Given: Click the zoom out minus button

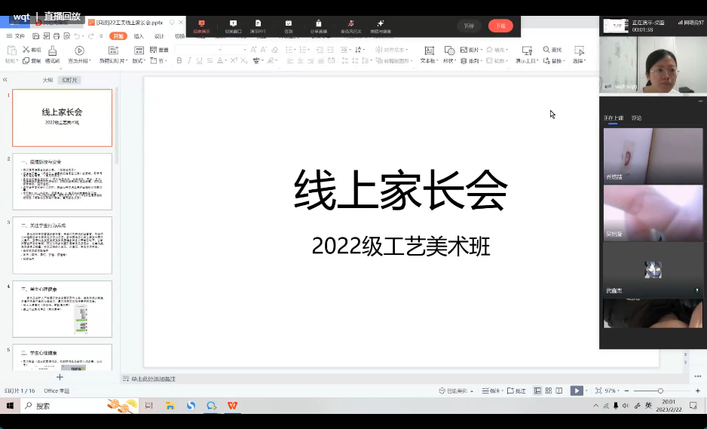Looking at the screenshot, I should click(627, 391).
